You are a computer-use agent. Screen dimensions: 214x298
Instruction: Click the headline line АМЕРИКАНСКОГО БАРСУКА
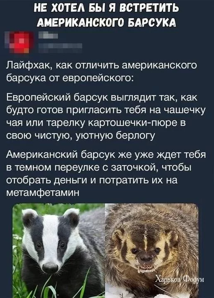pos(106,22)
